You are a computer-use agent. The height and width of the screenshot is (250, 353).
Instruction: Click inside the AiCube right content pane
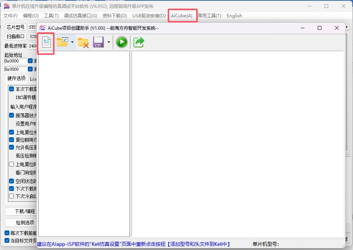(x=238, y=144)
